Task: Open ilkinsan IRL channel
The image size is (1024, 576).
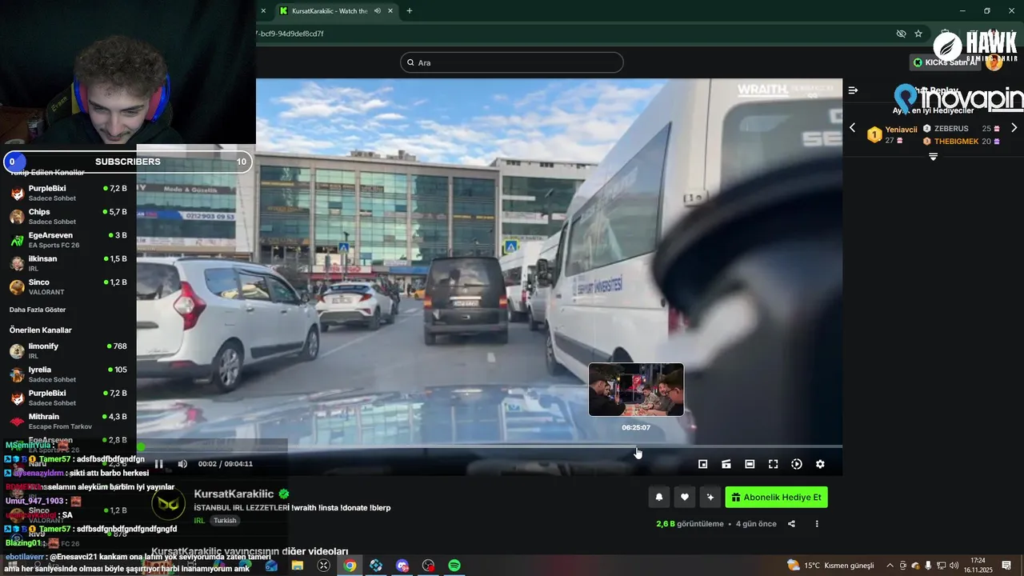Action: point(69,263)
